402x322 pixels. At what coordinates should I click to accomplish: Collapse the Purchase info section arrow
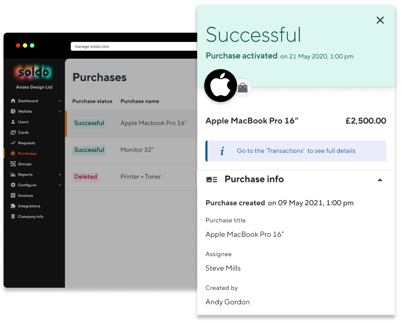coord(380,180)
